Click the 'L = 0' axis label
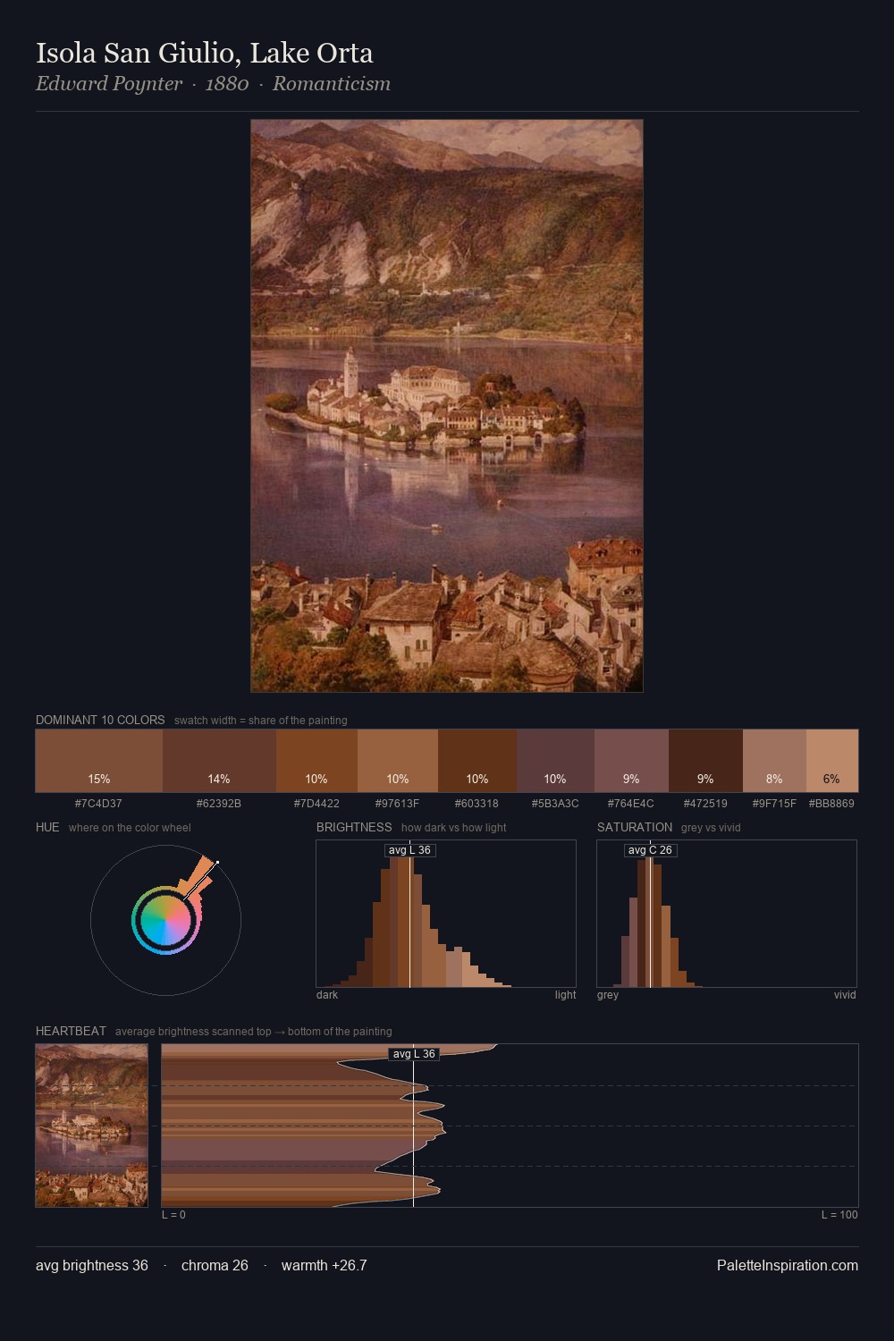894x1341 pixels. point(173,1215)
